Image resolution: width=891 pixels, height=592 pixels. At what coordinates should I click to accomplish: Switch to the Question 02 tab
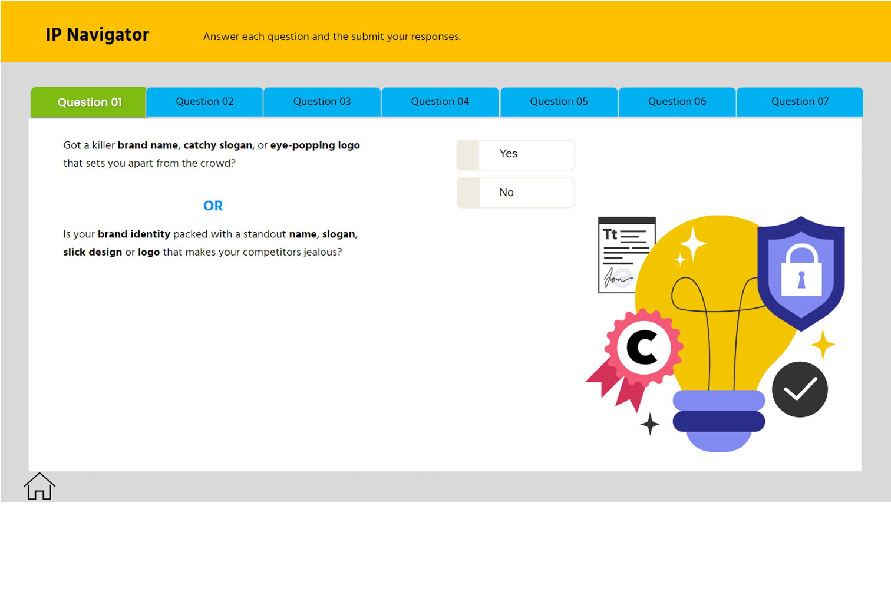coord(204,102)
